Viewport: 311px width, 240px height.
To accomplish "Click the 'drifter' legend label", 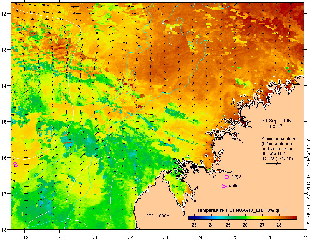I will point(234,186).
